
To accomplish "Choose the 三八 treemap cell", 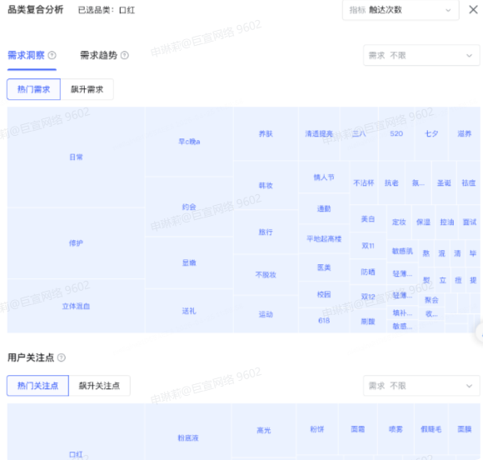I will 359,134.
